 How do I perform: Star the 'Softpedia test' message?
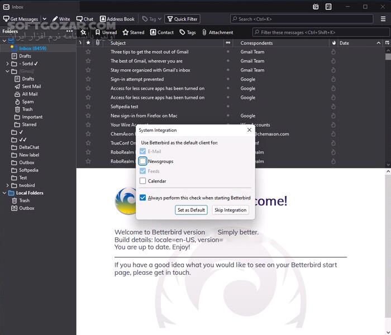pyautogui.click(x=88, y=107)
